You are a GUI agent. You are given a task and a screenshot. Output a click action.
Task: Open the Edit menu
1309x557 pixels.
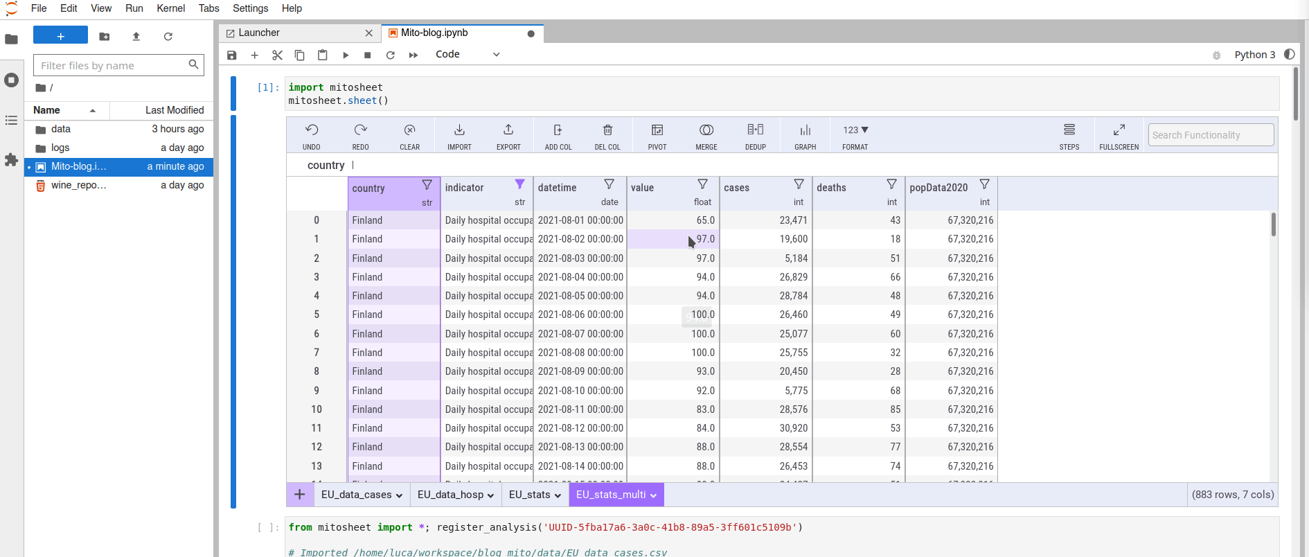[x=69, y=8]
